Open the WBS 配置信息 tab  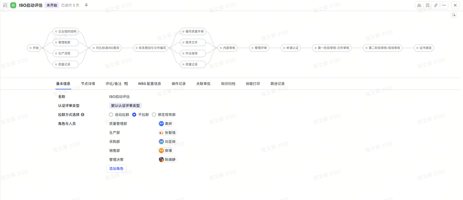[x=149, y=84]
